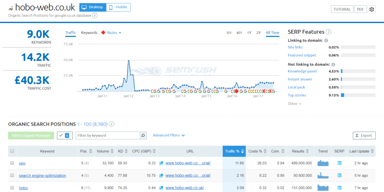Click info icon next to Organic Search Positions
The height and width of the screenshot is (192, 384).
coord(112,124)
